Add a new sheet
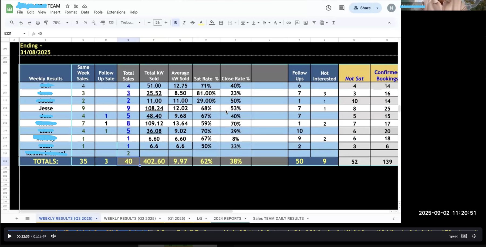The width and height of the screenshot is (486, 247). pos(17,218)
